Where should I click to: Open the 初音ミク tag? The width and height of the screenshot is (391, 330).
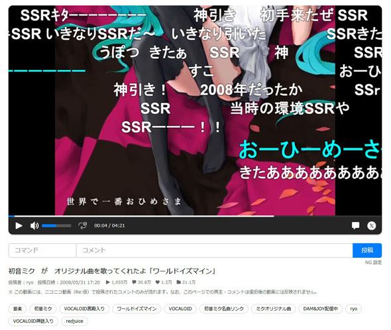point(43,309)
